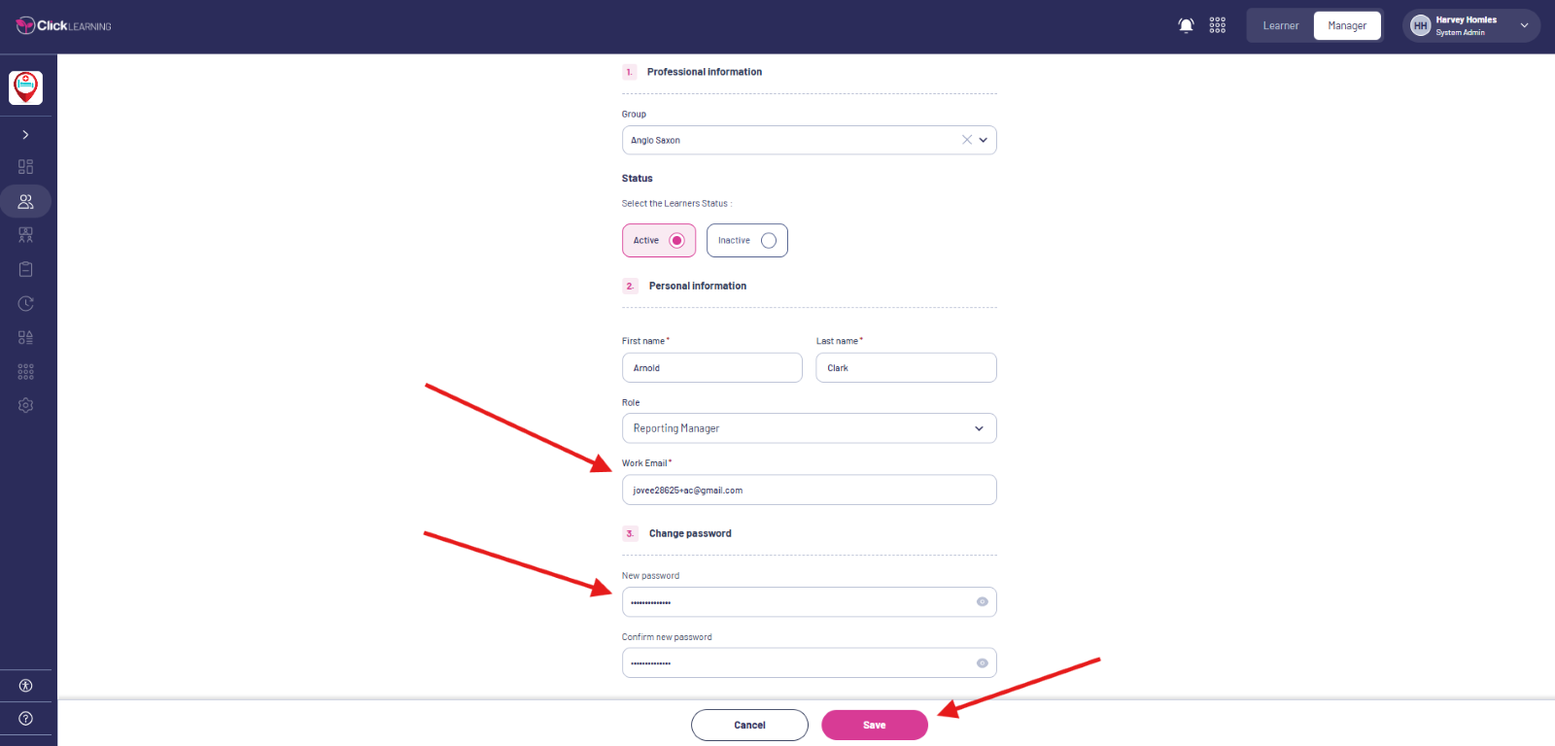Show the New password with eye icon
The width and height of the screenshot is (1555, 746).
pos(982,602)
